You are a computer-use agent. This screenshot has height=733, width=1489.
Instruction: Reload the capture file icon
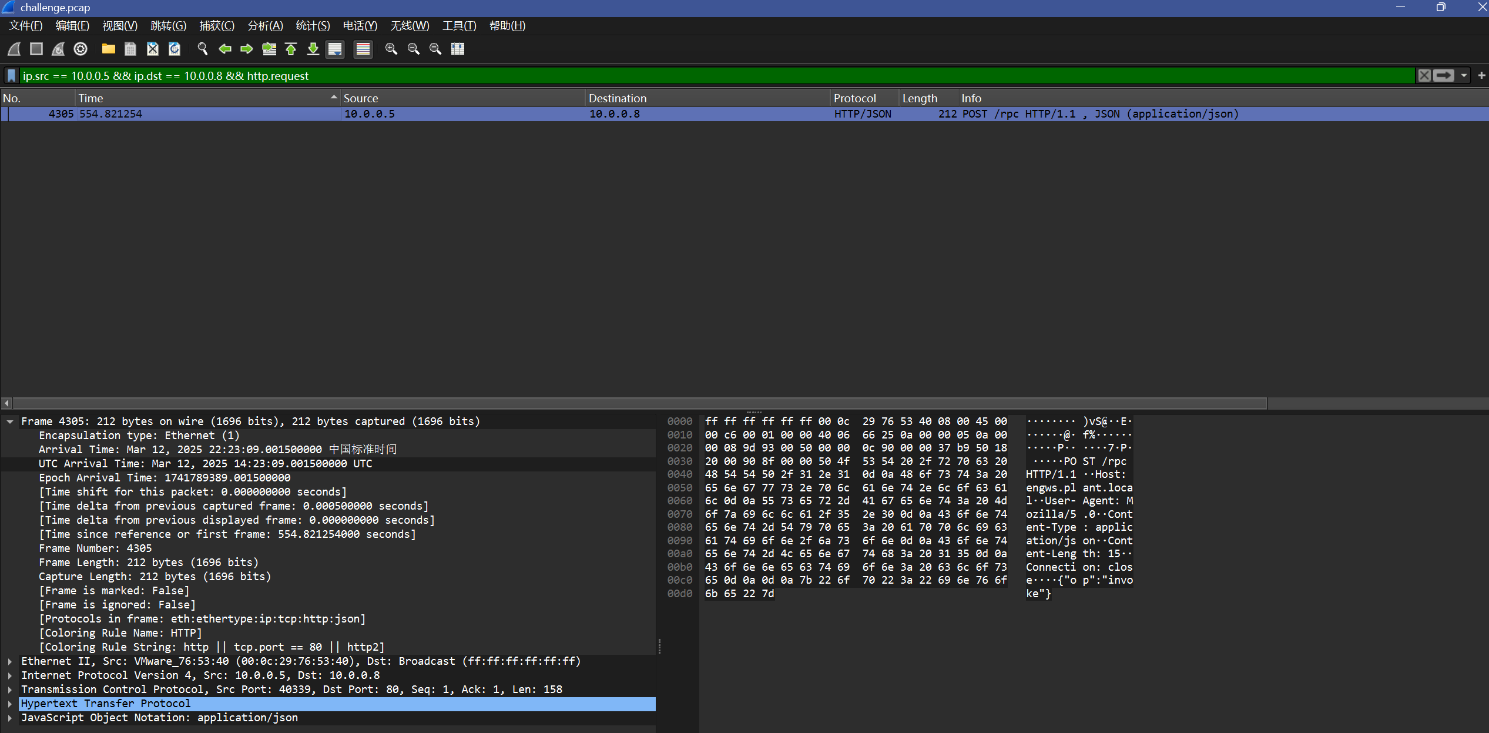click(175, 49)
